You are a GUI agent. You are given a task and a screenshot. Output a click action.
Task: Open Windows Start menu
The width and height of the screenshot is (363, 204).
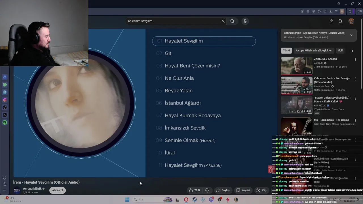[x=127, y=199]
